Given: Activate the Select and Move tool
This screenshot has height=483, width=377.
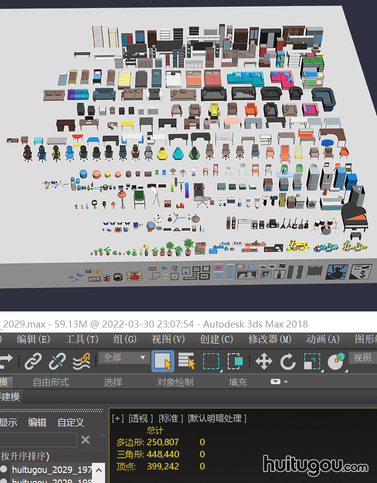Looking at the screenshot, I should tap(264, 361).
